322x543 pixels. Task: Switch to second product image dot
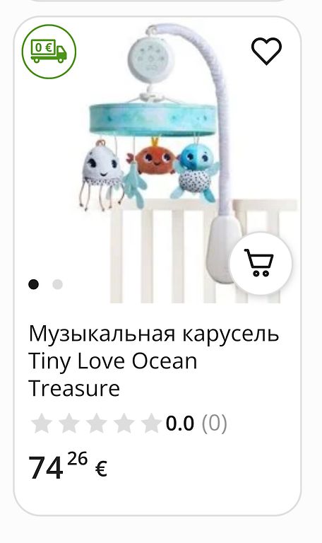(57, 284)
